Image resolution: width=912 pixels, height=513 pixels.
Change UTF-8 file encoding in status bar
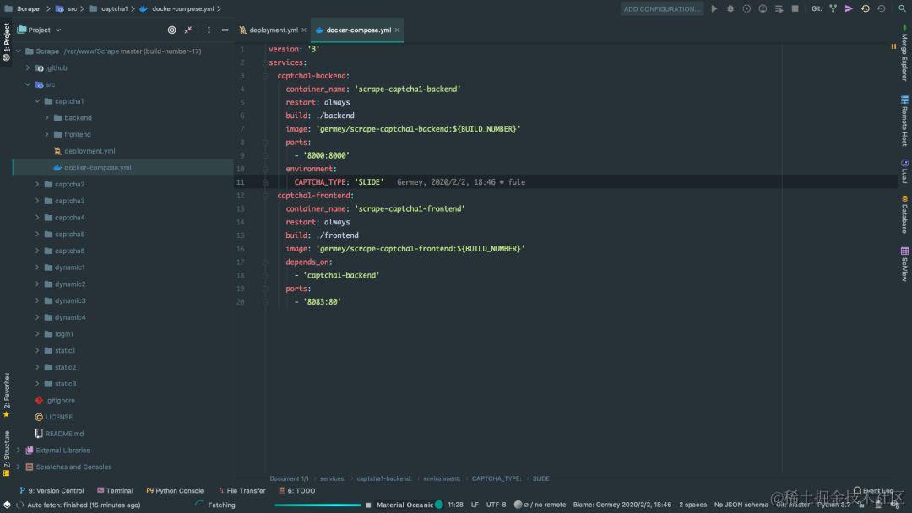[x=497, y=505]
